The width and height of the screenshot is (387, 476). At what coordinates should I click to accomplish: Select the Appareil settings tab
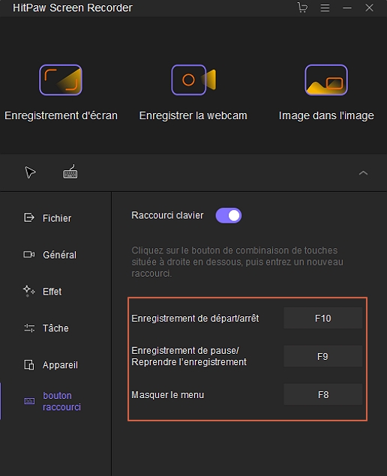point(51,365)
